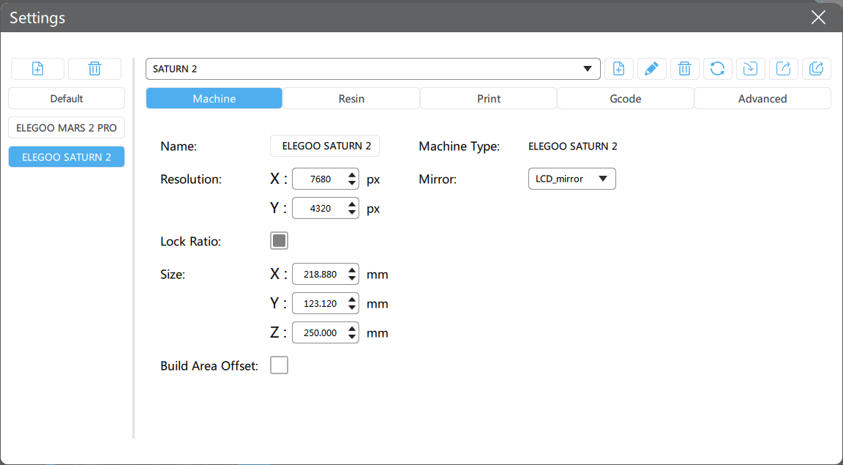Decrease Size X with down arrow
Image resolution: width=843 pixels, height=465 pixels.
click(352, 279)
